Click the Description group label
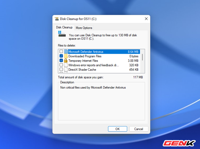 click(67, 82)
